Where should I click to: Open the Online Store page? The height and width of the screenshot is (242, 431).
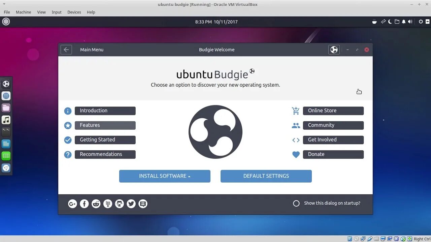pyautogui.click(x=333, y=111)
